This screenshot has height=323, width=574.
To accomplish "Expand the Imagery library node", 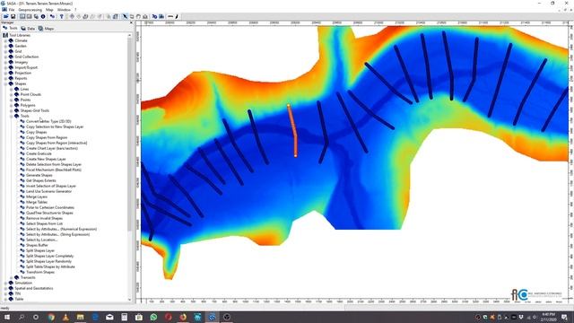I will (x=5, y=62).
